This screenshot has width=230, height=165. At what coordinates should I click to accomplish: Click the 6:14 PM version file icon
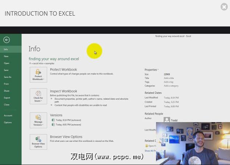(x=53, y=120)
